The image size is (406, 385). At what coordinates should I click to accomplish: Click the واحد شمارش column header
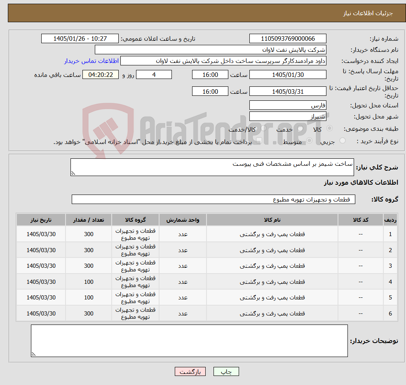pos(183,220)
